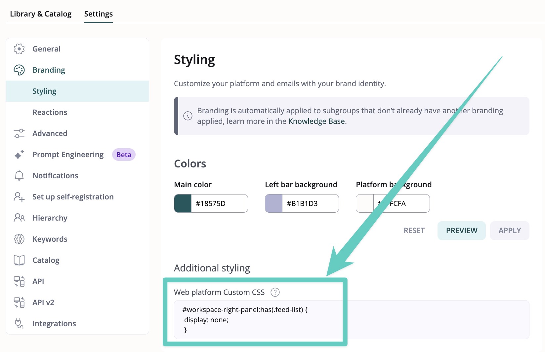Open the Catalog book icon
Screen dimensions: 545x352
tap(19, 260)
